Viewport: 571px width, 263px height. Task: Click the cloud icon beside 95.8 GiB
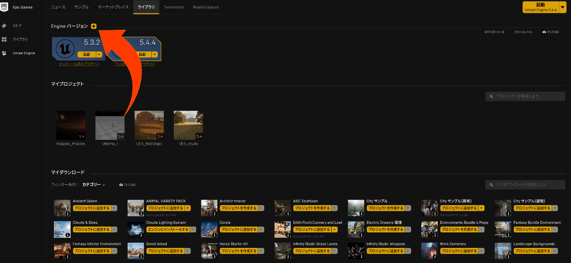coord(544,32)
